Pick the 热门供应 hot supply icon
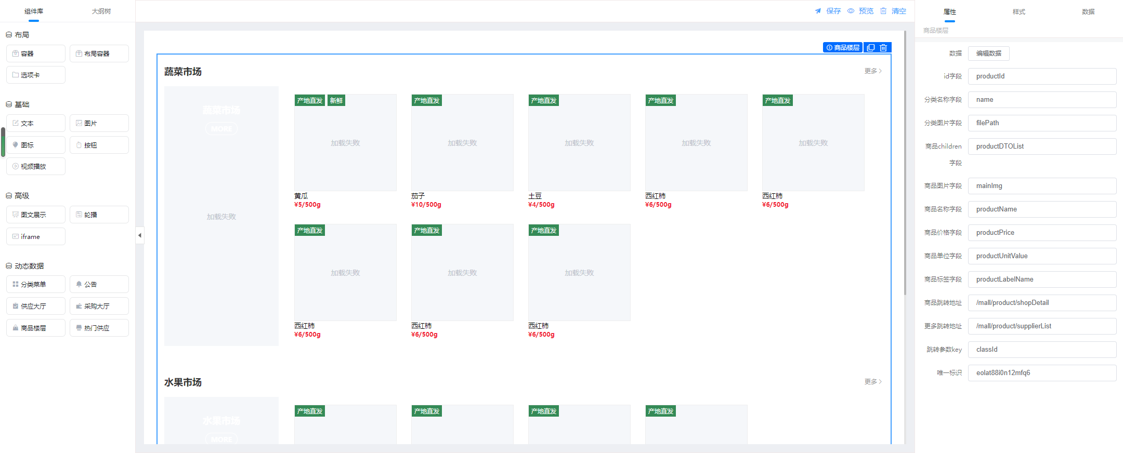 tap(79, 328)
